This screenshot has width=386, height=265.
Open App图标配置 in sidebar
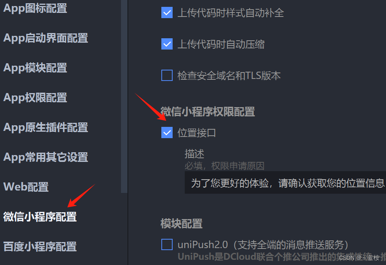click(35, 8)
